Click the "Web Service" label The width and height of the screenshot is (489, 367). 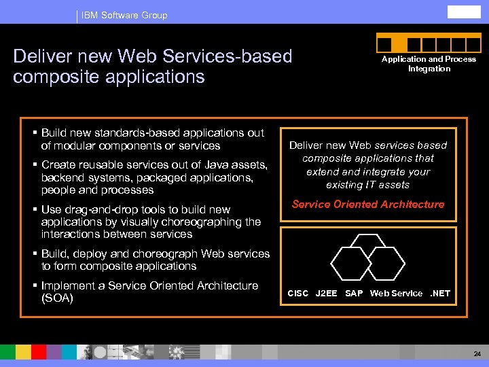(396, 294)
